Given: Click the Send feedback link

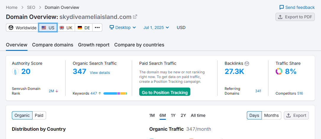Looking at the screenshot, I should pyautogui.click(x=297, y=7).
